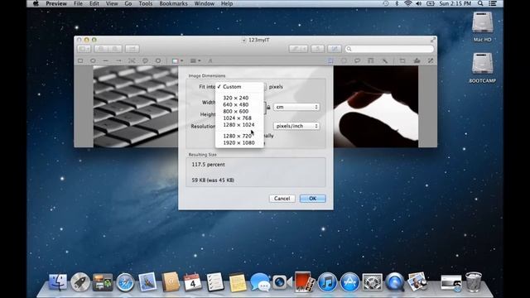Click the Annotate pen toolbar button
530x298 pixels.
[296, 49]
